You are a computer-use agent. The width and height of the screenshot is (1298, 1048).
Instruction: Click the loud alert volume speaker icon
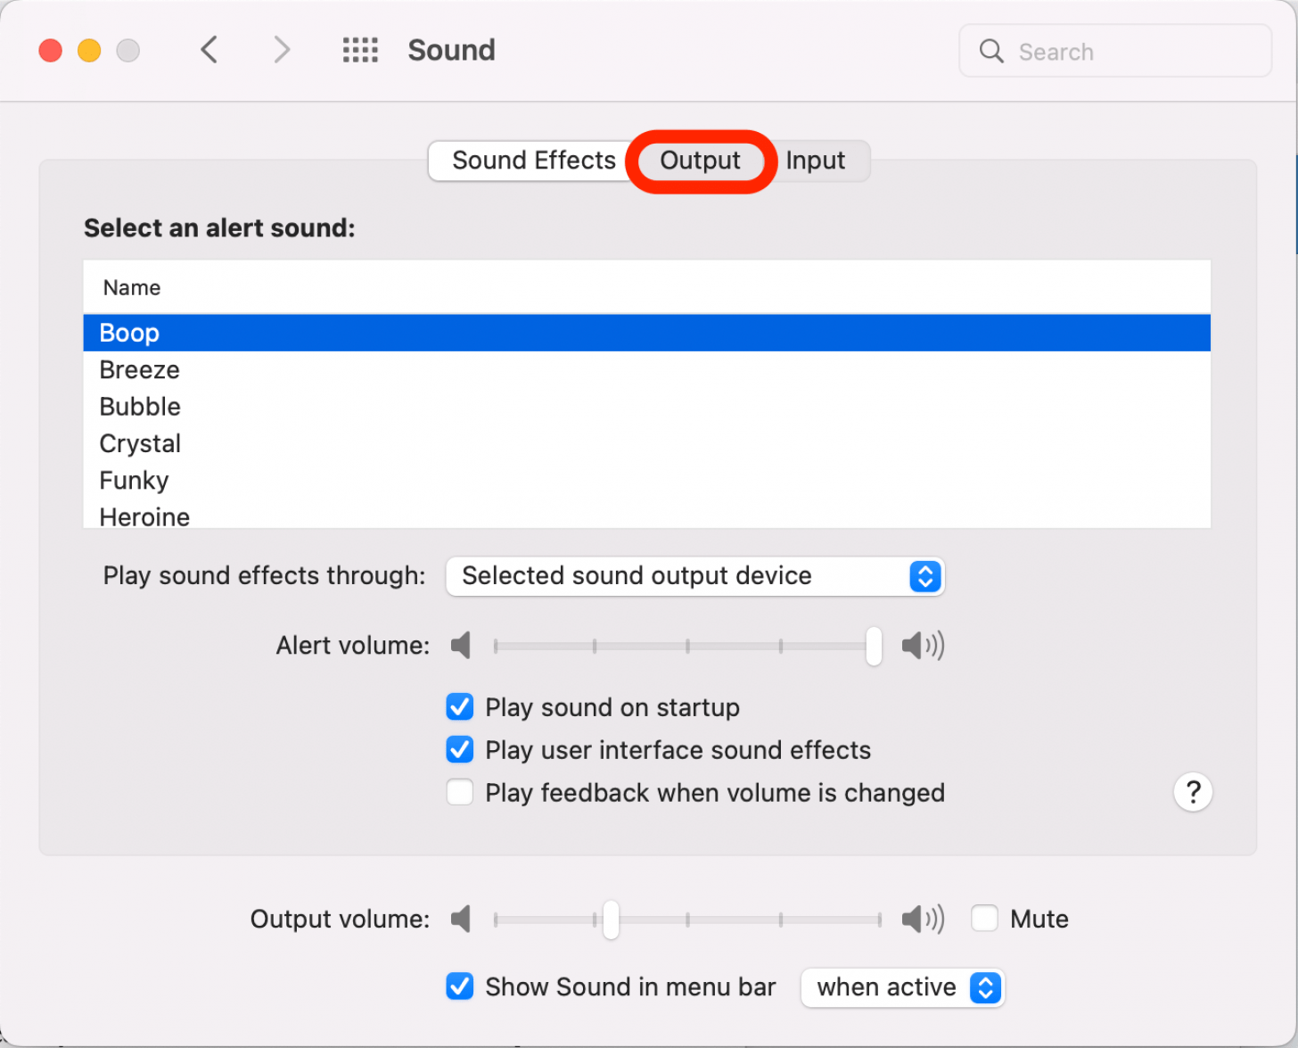coord(922,645)
